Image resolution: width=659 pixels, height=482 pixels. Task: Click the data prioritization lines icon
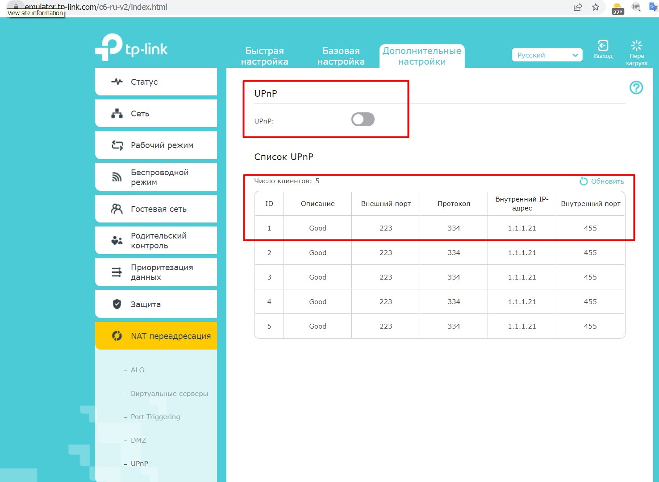117,272
